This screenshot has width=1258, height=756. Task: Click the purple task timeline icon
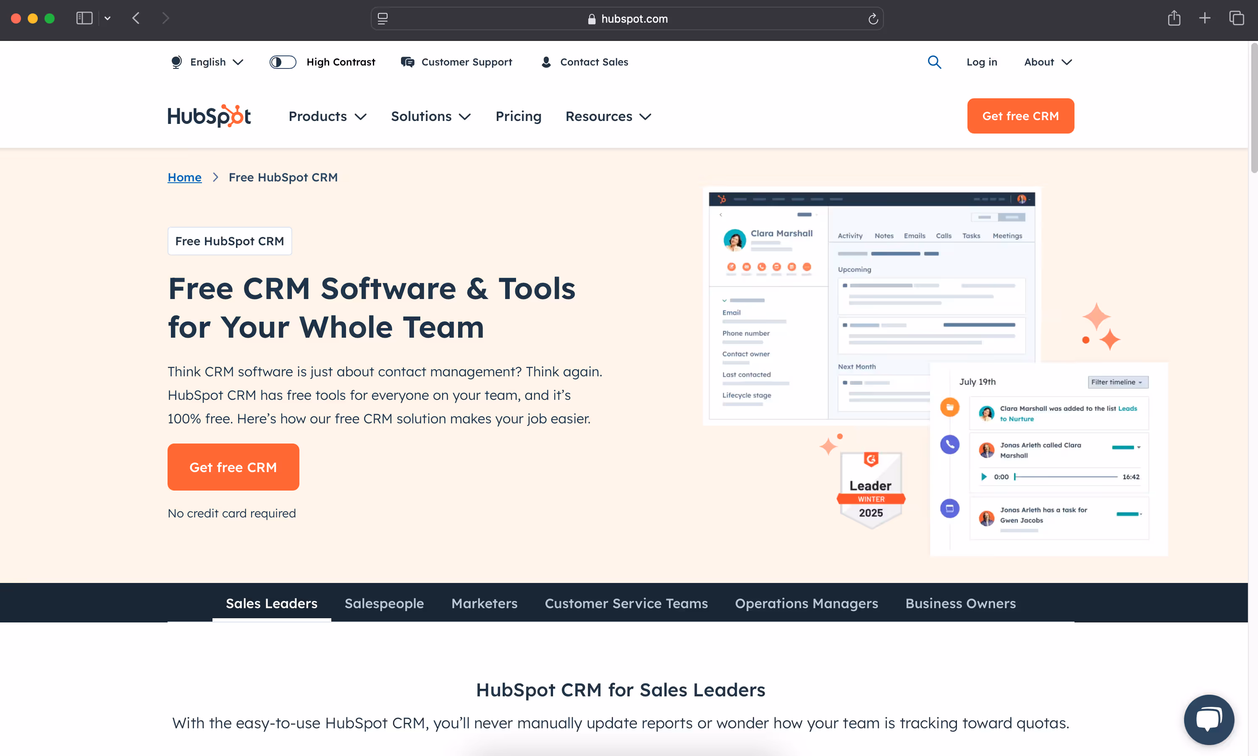[949, 509]
